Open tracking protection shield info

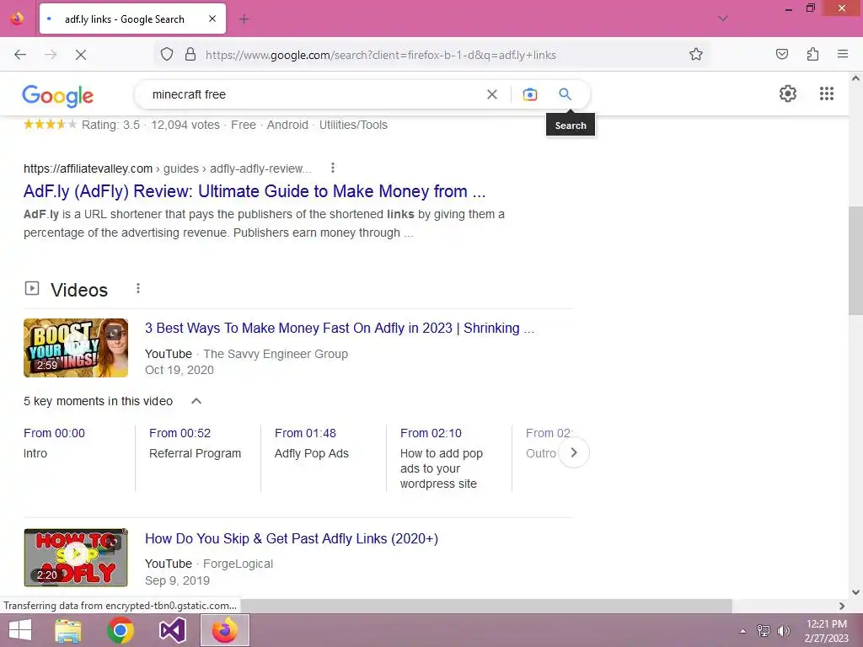click(x=167, y=55)
